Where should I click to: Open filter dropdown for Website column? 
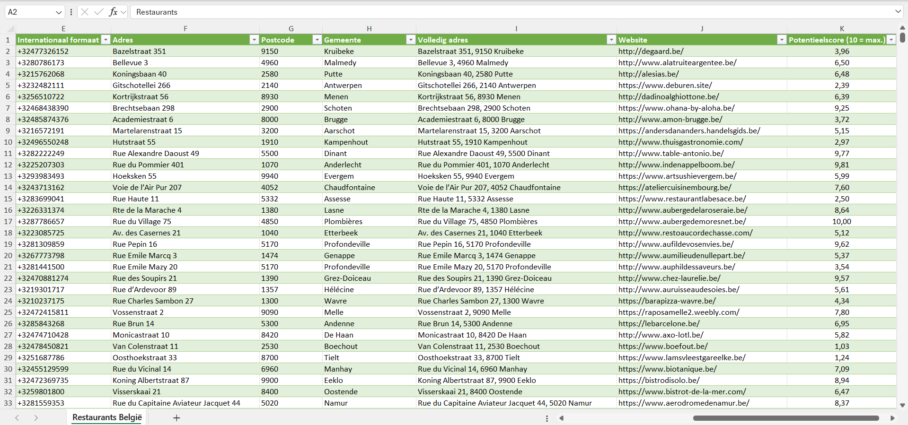click(x=782, y=40)
